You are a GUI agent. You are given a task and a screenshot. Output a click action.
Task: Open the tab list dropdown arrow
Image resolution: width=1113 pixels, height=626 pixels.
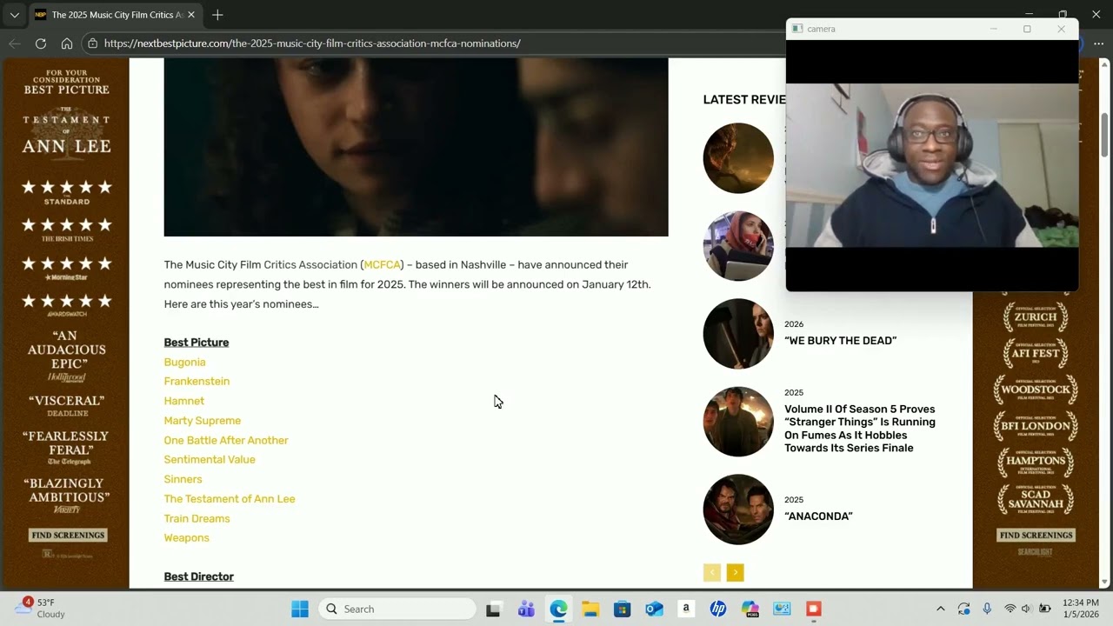(x=14, y=15)
